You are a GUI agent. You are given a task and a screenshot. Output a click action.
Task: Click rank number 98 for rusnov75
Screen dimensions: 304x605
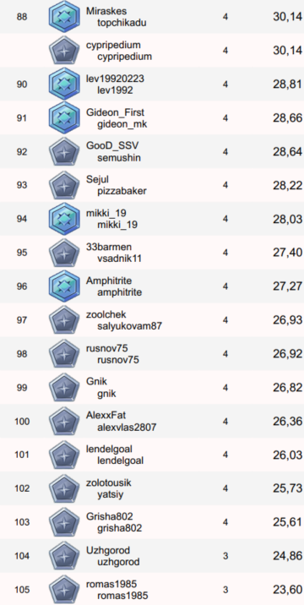tap(22, 354)
